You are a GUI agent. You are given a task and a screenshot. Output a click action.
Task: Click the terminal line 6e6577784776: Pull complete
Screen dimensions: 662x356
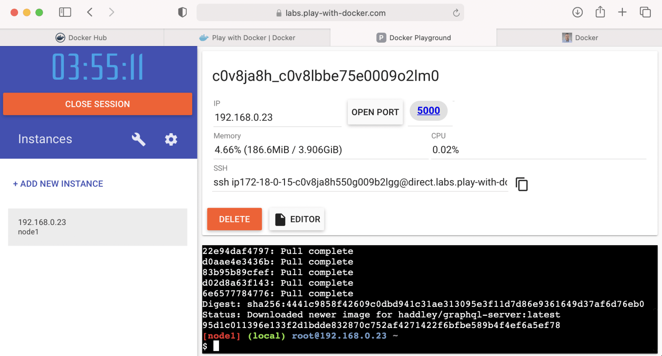(278, 293)
